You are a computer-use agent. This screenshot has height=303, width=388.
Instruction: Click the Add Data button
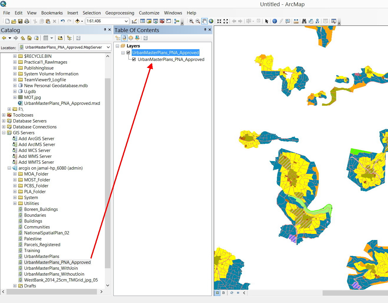77,21
